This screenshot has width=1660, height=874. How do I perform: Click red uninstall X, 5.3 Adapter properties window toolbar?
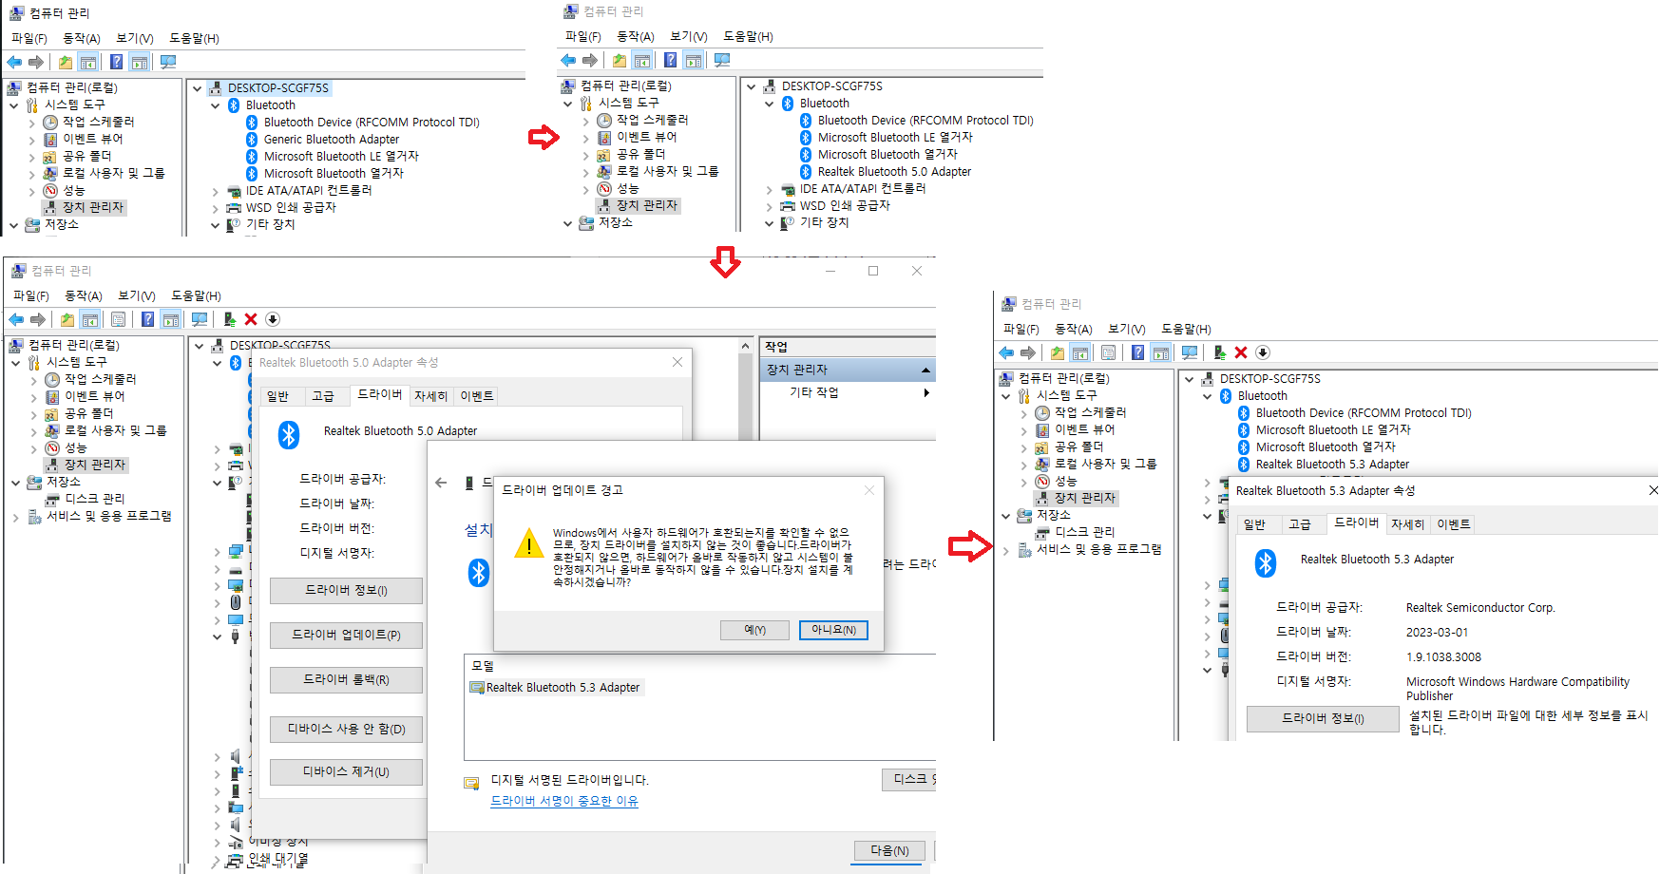(1241, 352)
